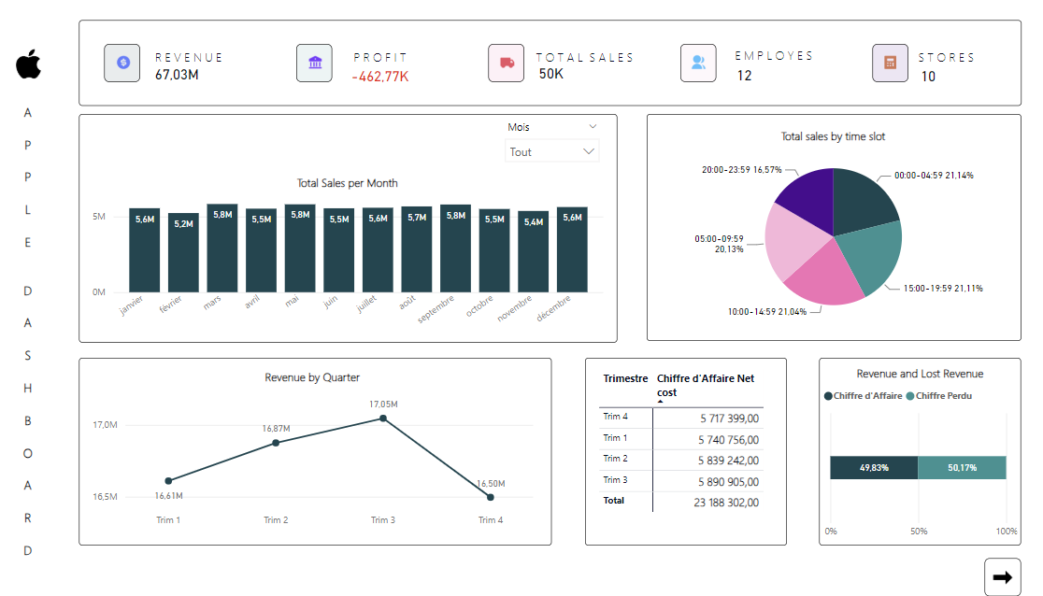The width and height of the screenshot is (1043, 596).
Task: Click the Trim 4 table row
Action: click(681, 419)
